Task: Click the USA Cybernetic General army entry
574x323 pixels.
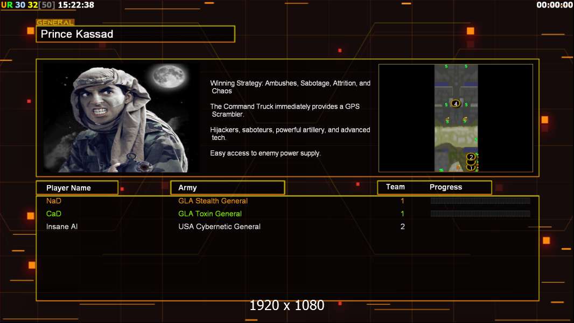Action: [x=220, y=227]
